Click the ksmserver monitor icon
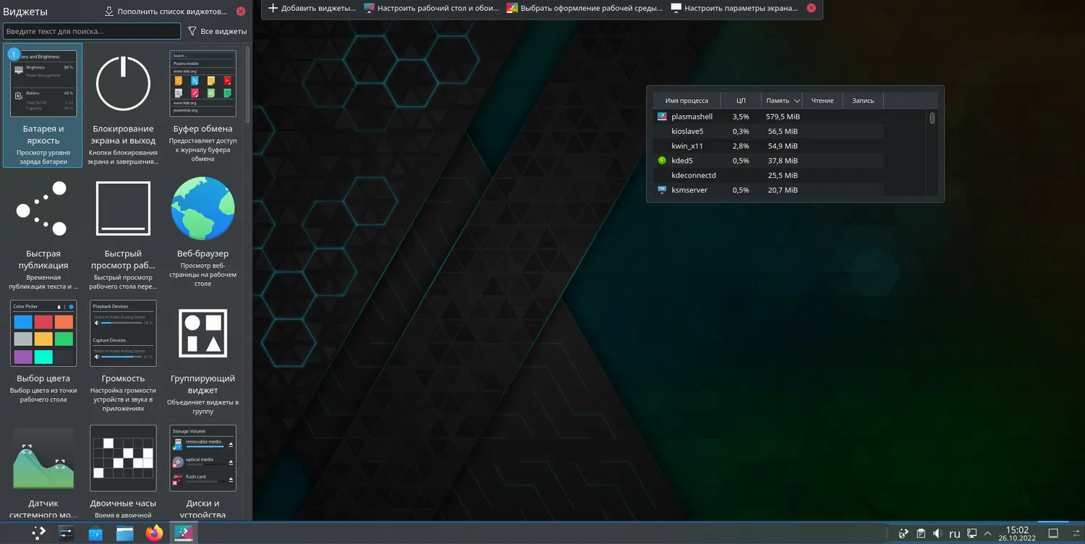Viewport: 1085px width, 544px height. pos(662,190)
